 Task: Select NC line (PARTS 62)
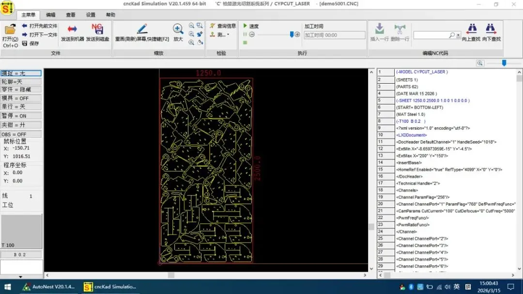coord(407,87)
